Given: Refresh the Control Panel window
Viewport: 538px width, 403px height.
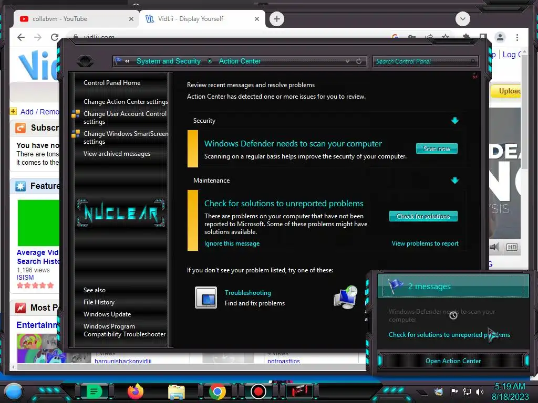Looking at the screenshot, I should (x=359, y=61).
